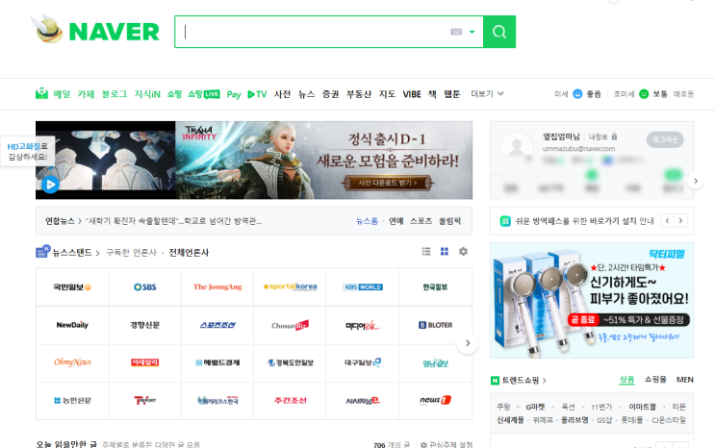715x448 pixels.
Task: Switch to 구독한 언론사 tab
Action: [x=131, y=253]
